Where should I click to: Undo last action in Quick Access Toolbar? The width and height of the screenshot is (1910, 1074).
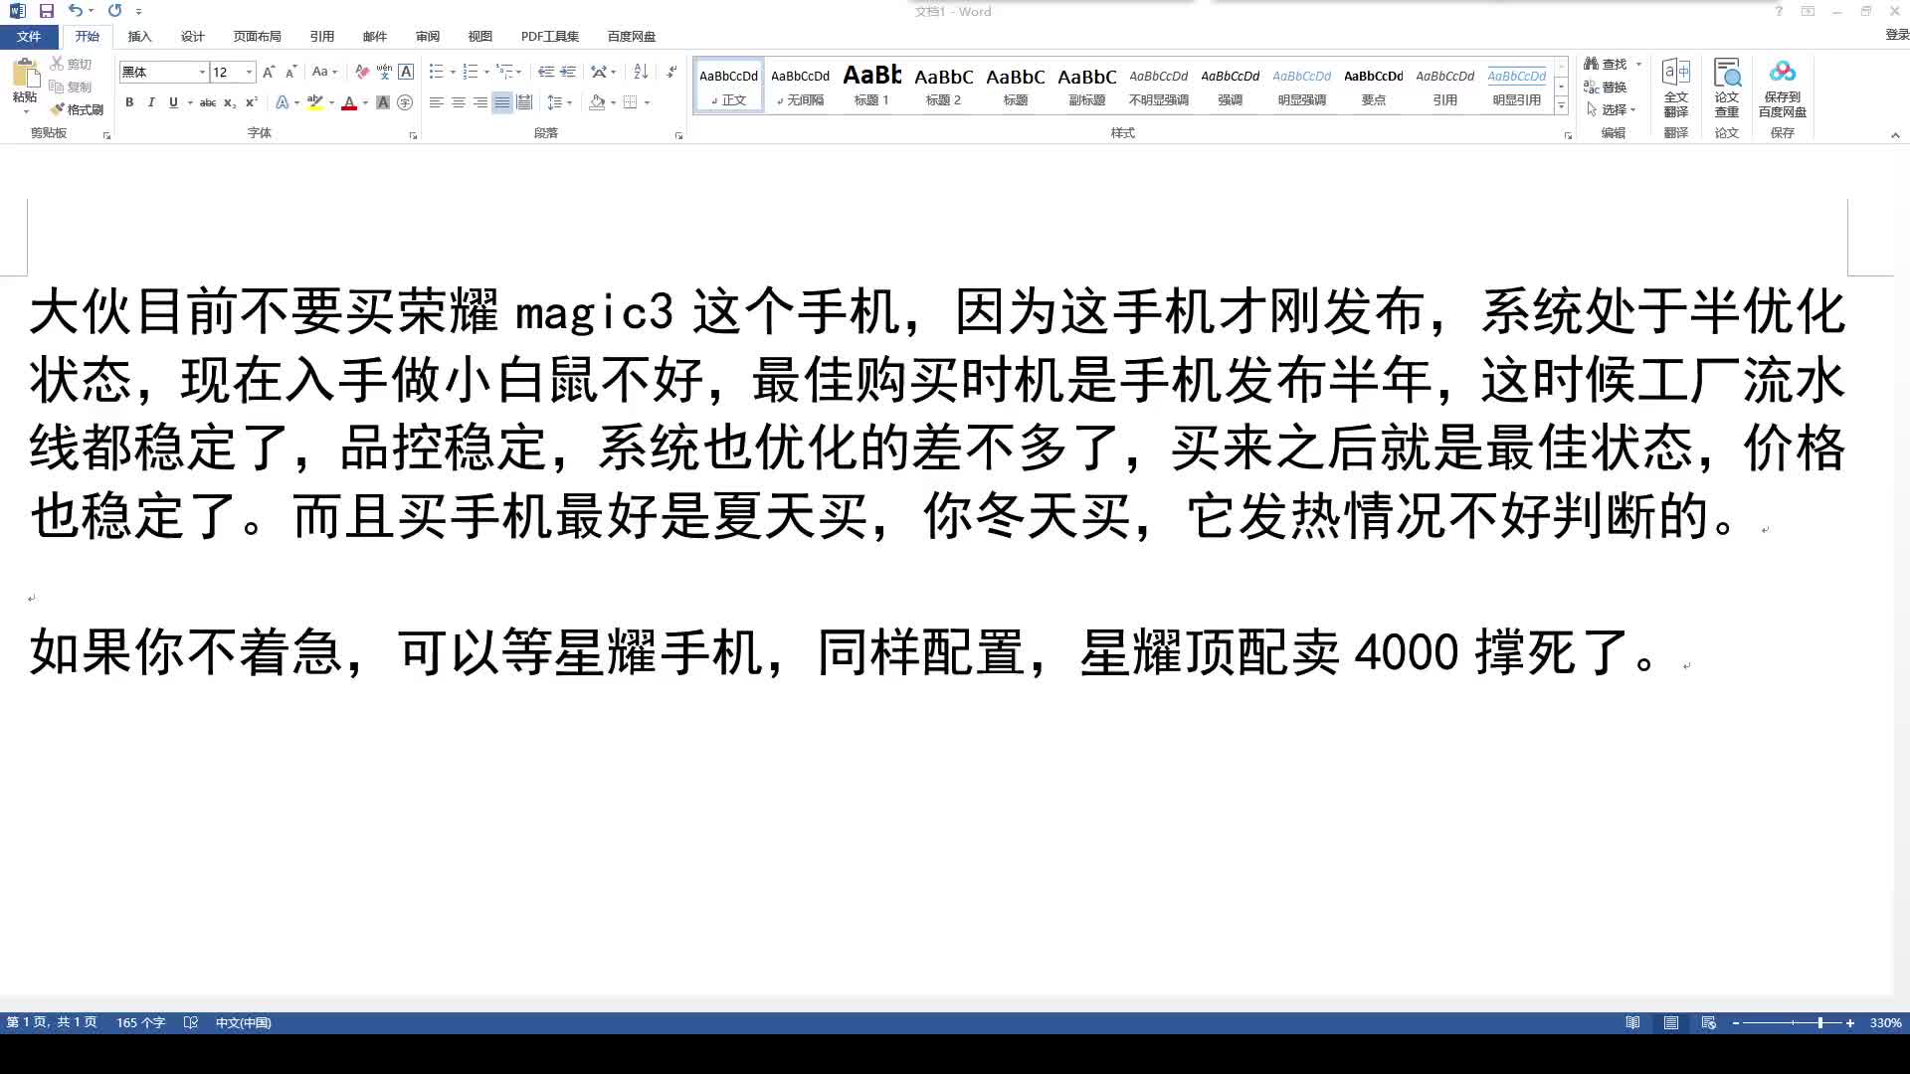coord(76,11)
